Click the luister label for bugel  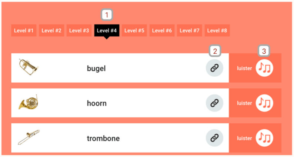click(x=244, y=68)
